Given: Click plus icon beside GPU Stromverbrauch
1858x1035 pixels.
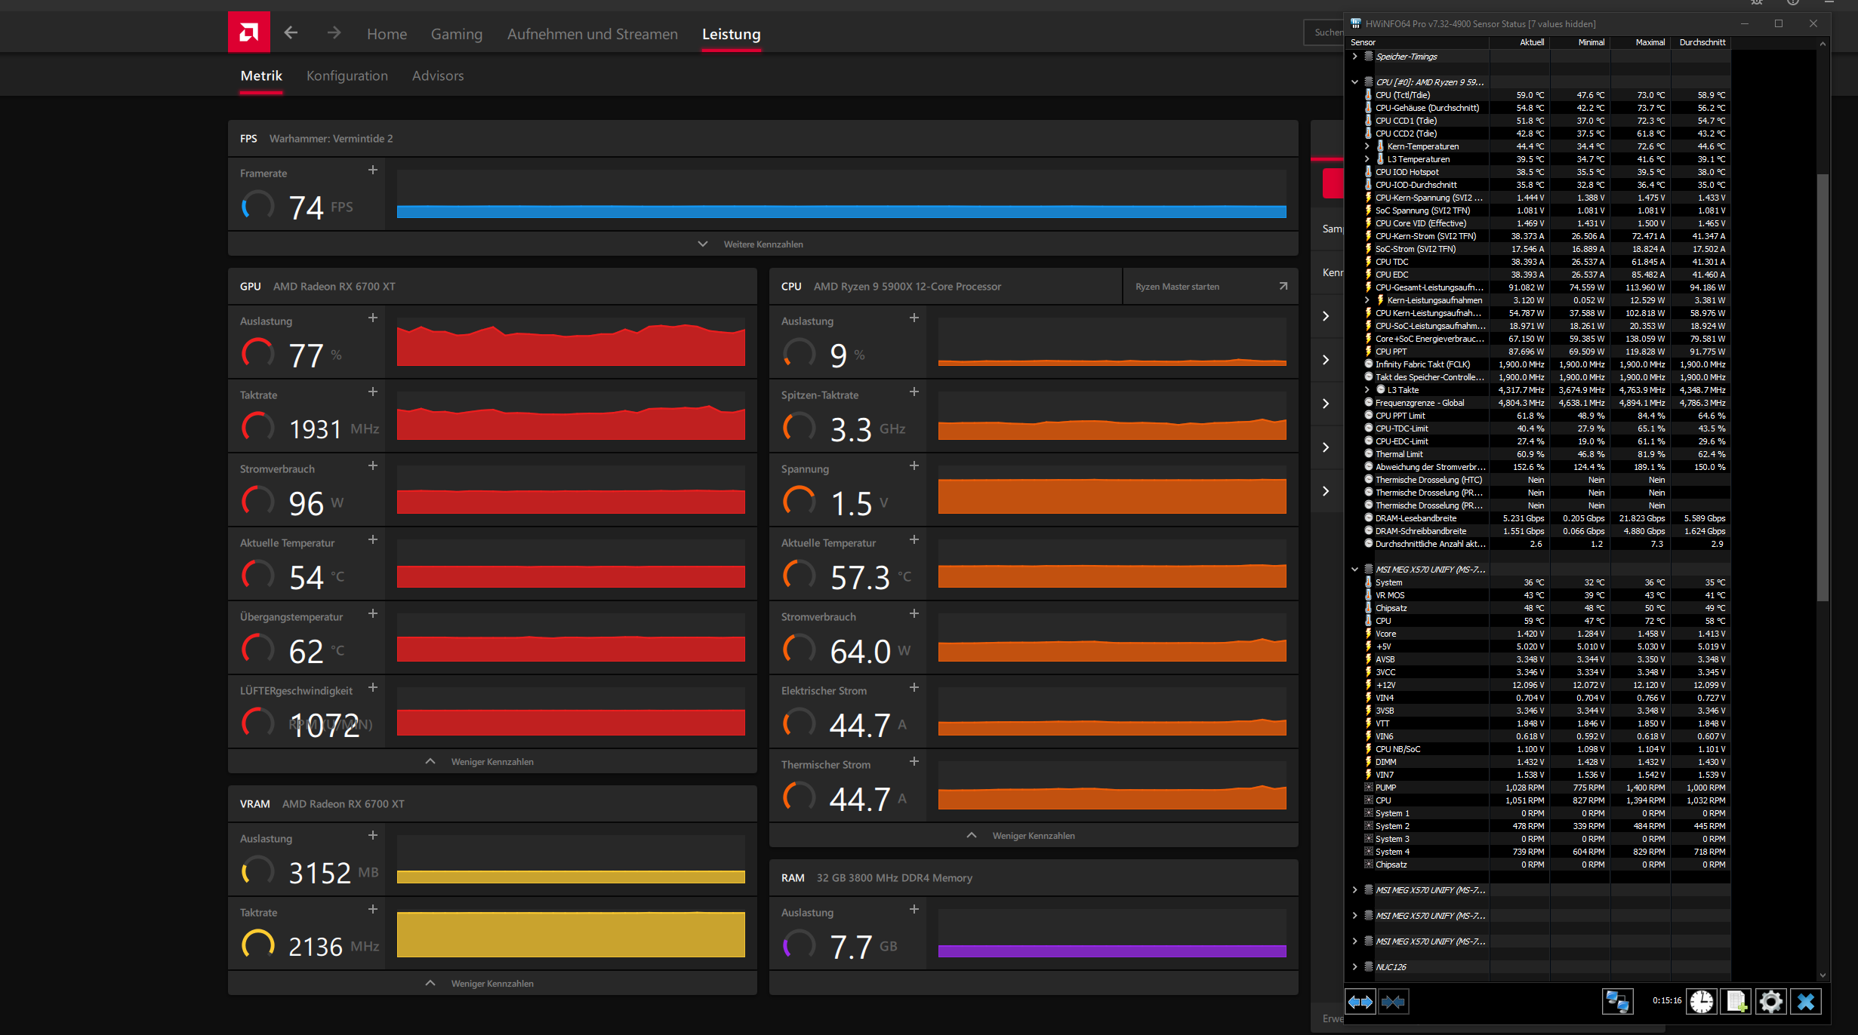Looking at the screenshot, I should 373,466.
